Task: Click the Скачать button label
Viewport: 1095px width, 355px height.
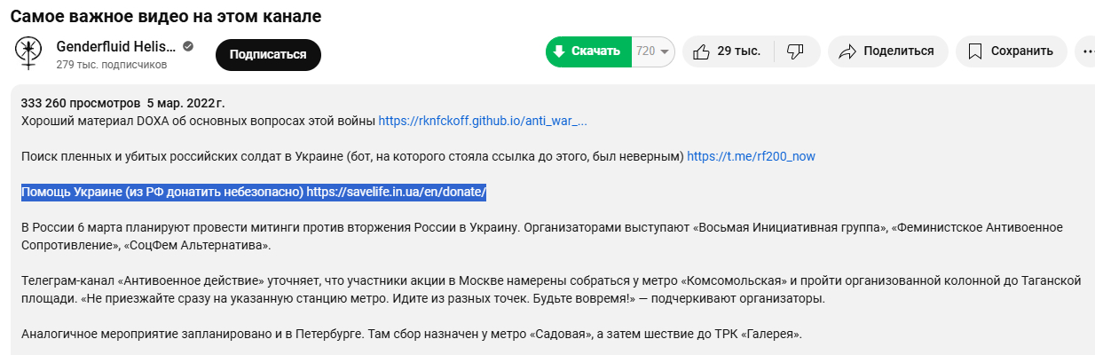Action: (x=595, y=51)
